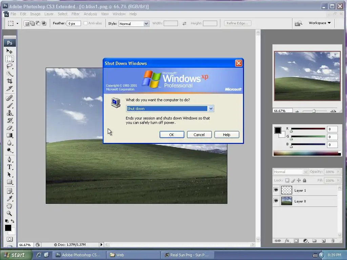
Task: Open the Opacity slider arrow
Action: (x=338, y=172)
